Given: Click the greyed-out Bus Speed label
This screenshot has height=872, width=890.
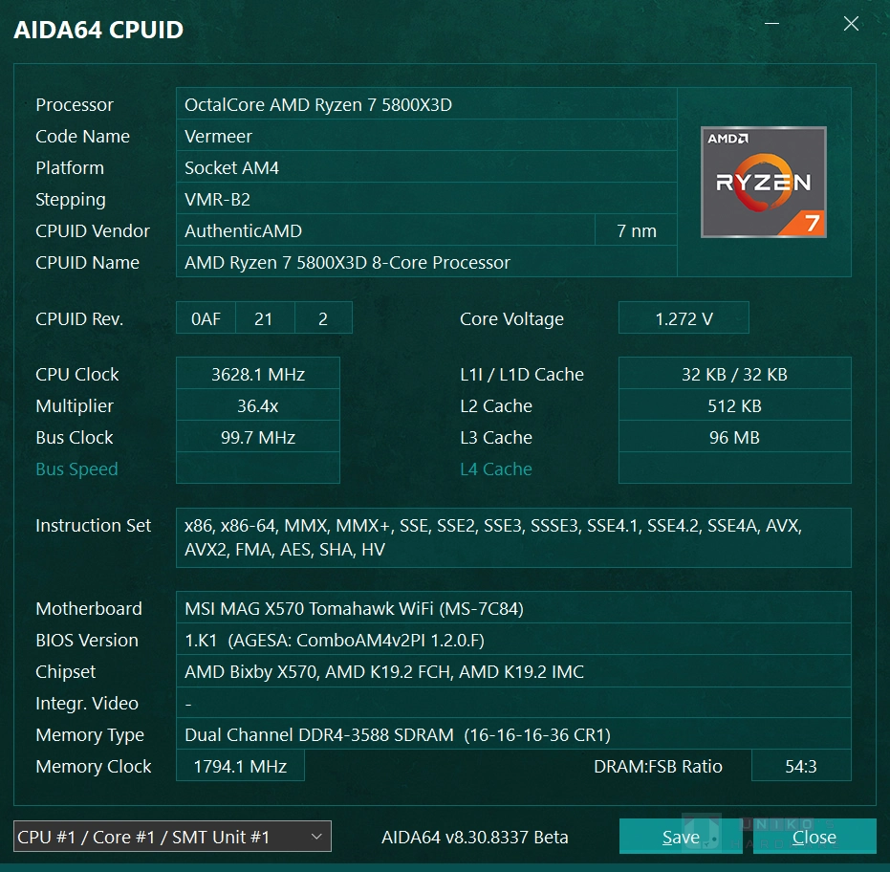Looking at the screenshot, I should (76, 469).
